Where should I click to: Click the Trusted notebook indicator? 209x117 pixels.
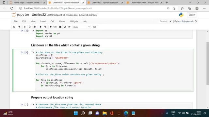(163, 21)
